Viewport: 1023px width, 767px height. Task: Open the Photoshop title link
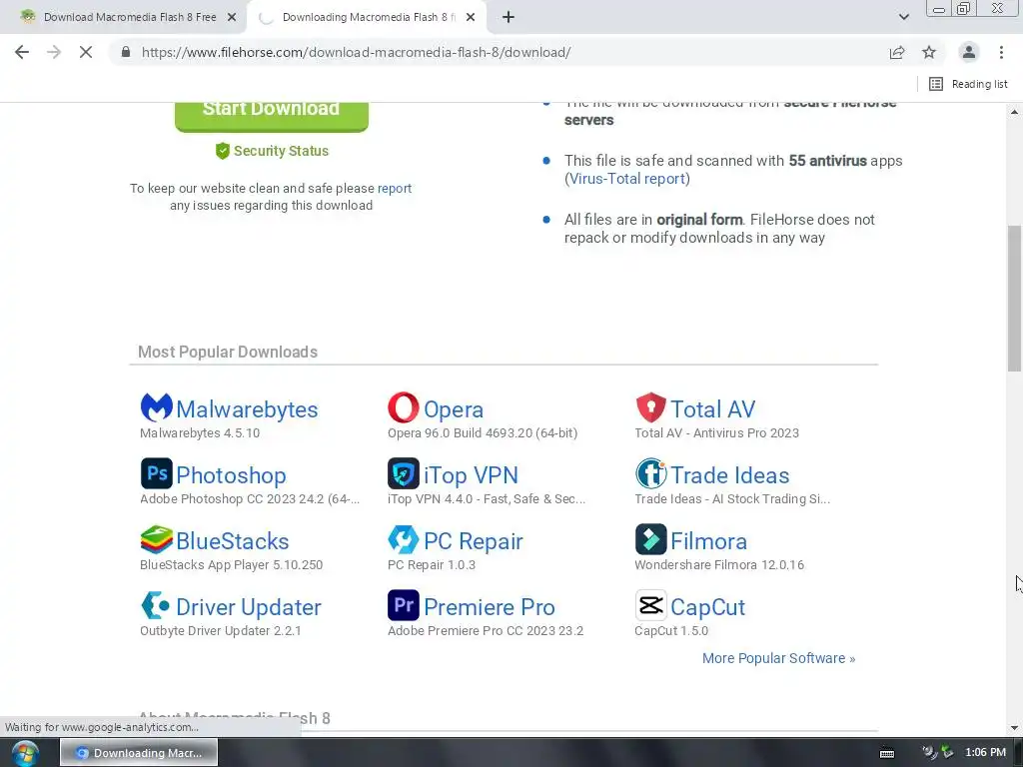tap(231, 475)
